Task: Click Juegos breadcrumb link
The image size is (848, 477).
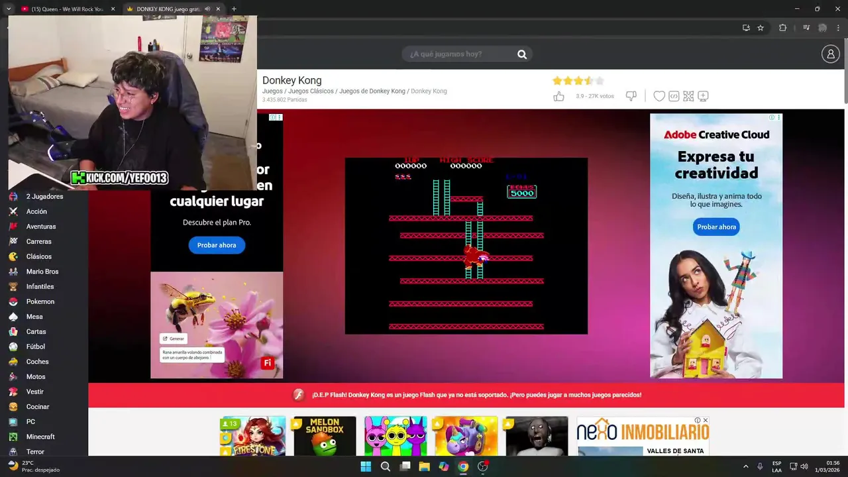Action: click(272, 91)
